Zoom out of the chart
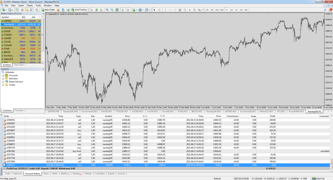This screenshot has height=180, width=333. pyautogui.click(x=112, y=10)
